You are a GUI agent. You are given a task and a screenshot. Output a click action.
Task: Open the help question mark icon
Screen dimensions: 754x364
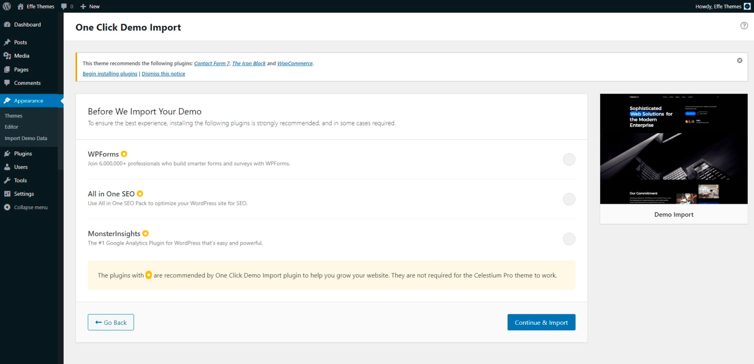(744, 26)
